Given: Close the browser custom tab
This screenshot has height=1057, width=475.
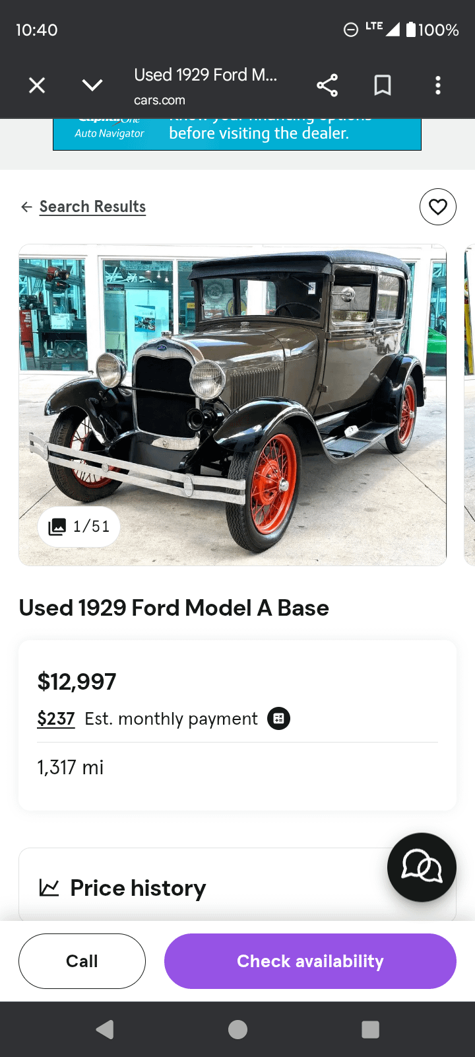Looking at the screenshot, I should (37, 85).
